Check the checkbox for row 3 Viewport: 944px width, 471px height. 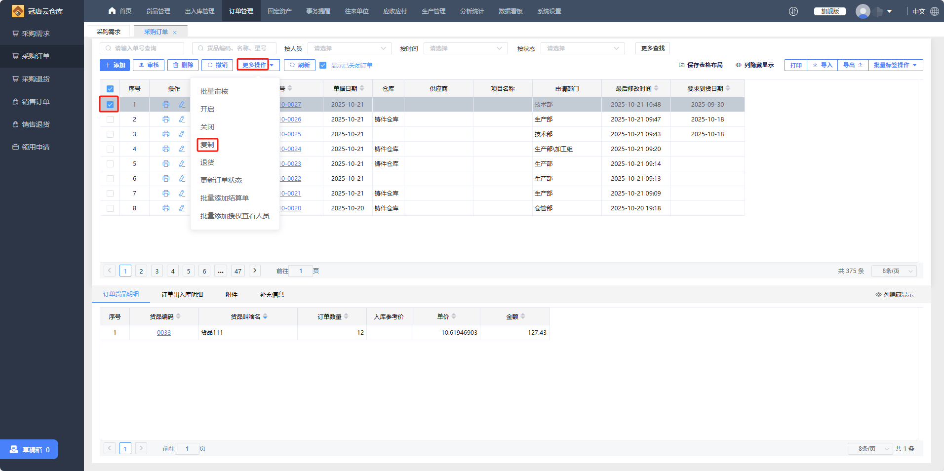tap(110, 134)
